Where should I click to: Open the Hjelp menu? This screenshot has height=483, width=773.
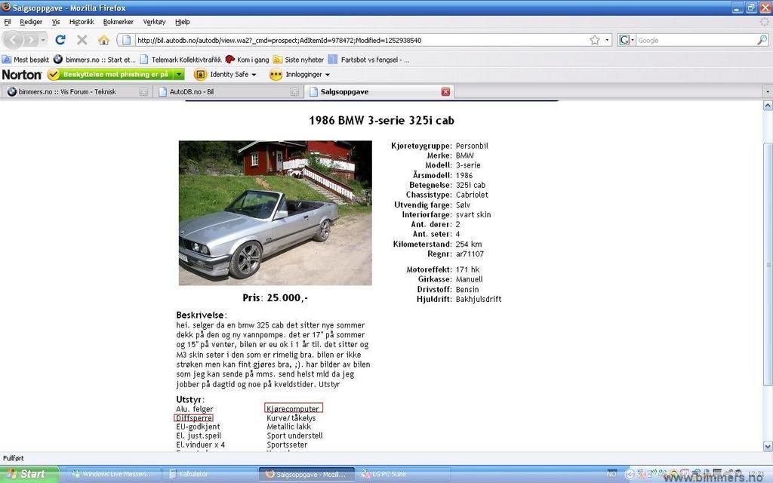point(183,22)
